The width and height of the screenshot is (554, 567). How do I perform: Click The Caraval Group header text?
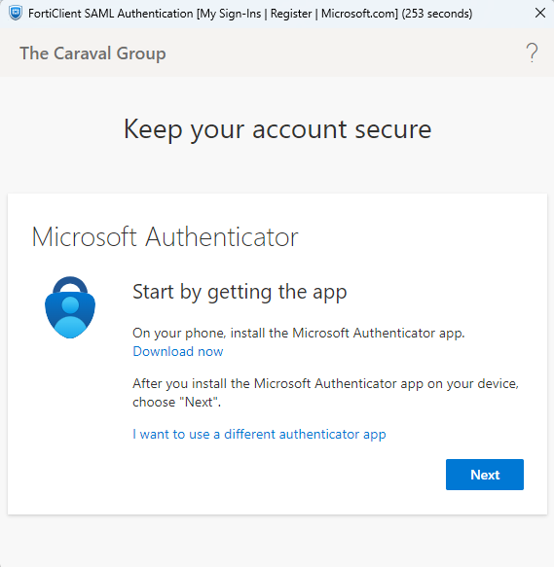(x=92, y=53)
